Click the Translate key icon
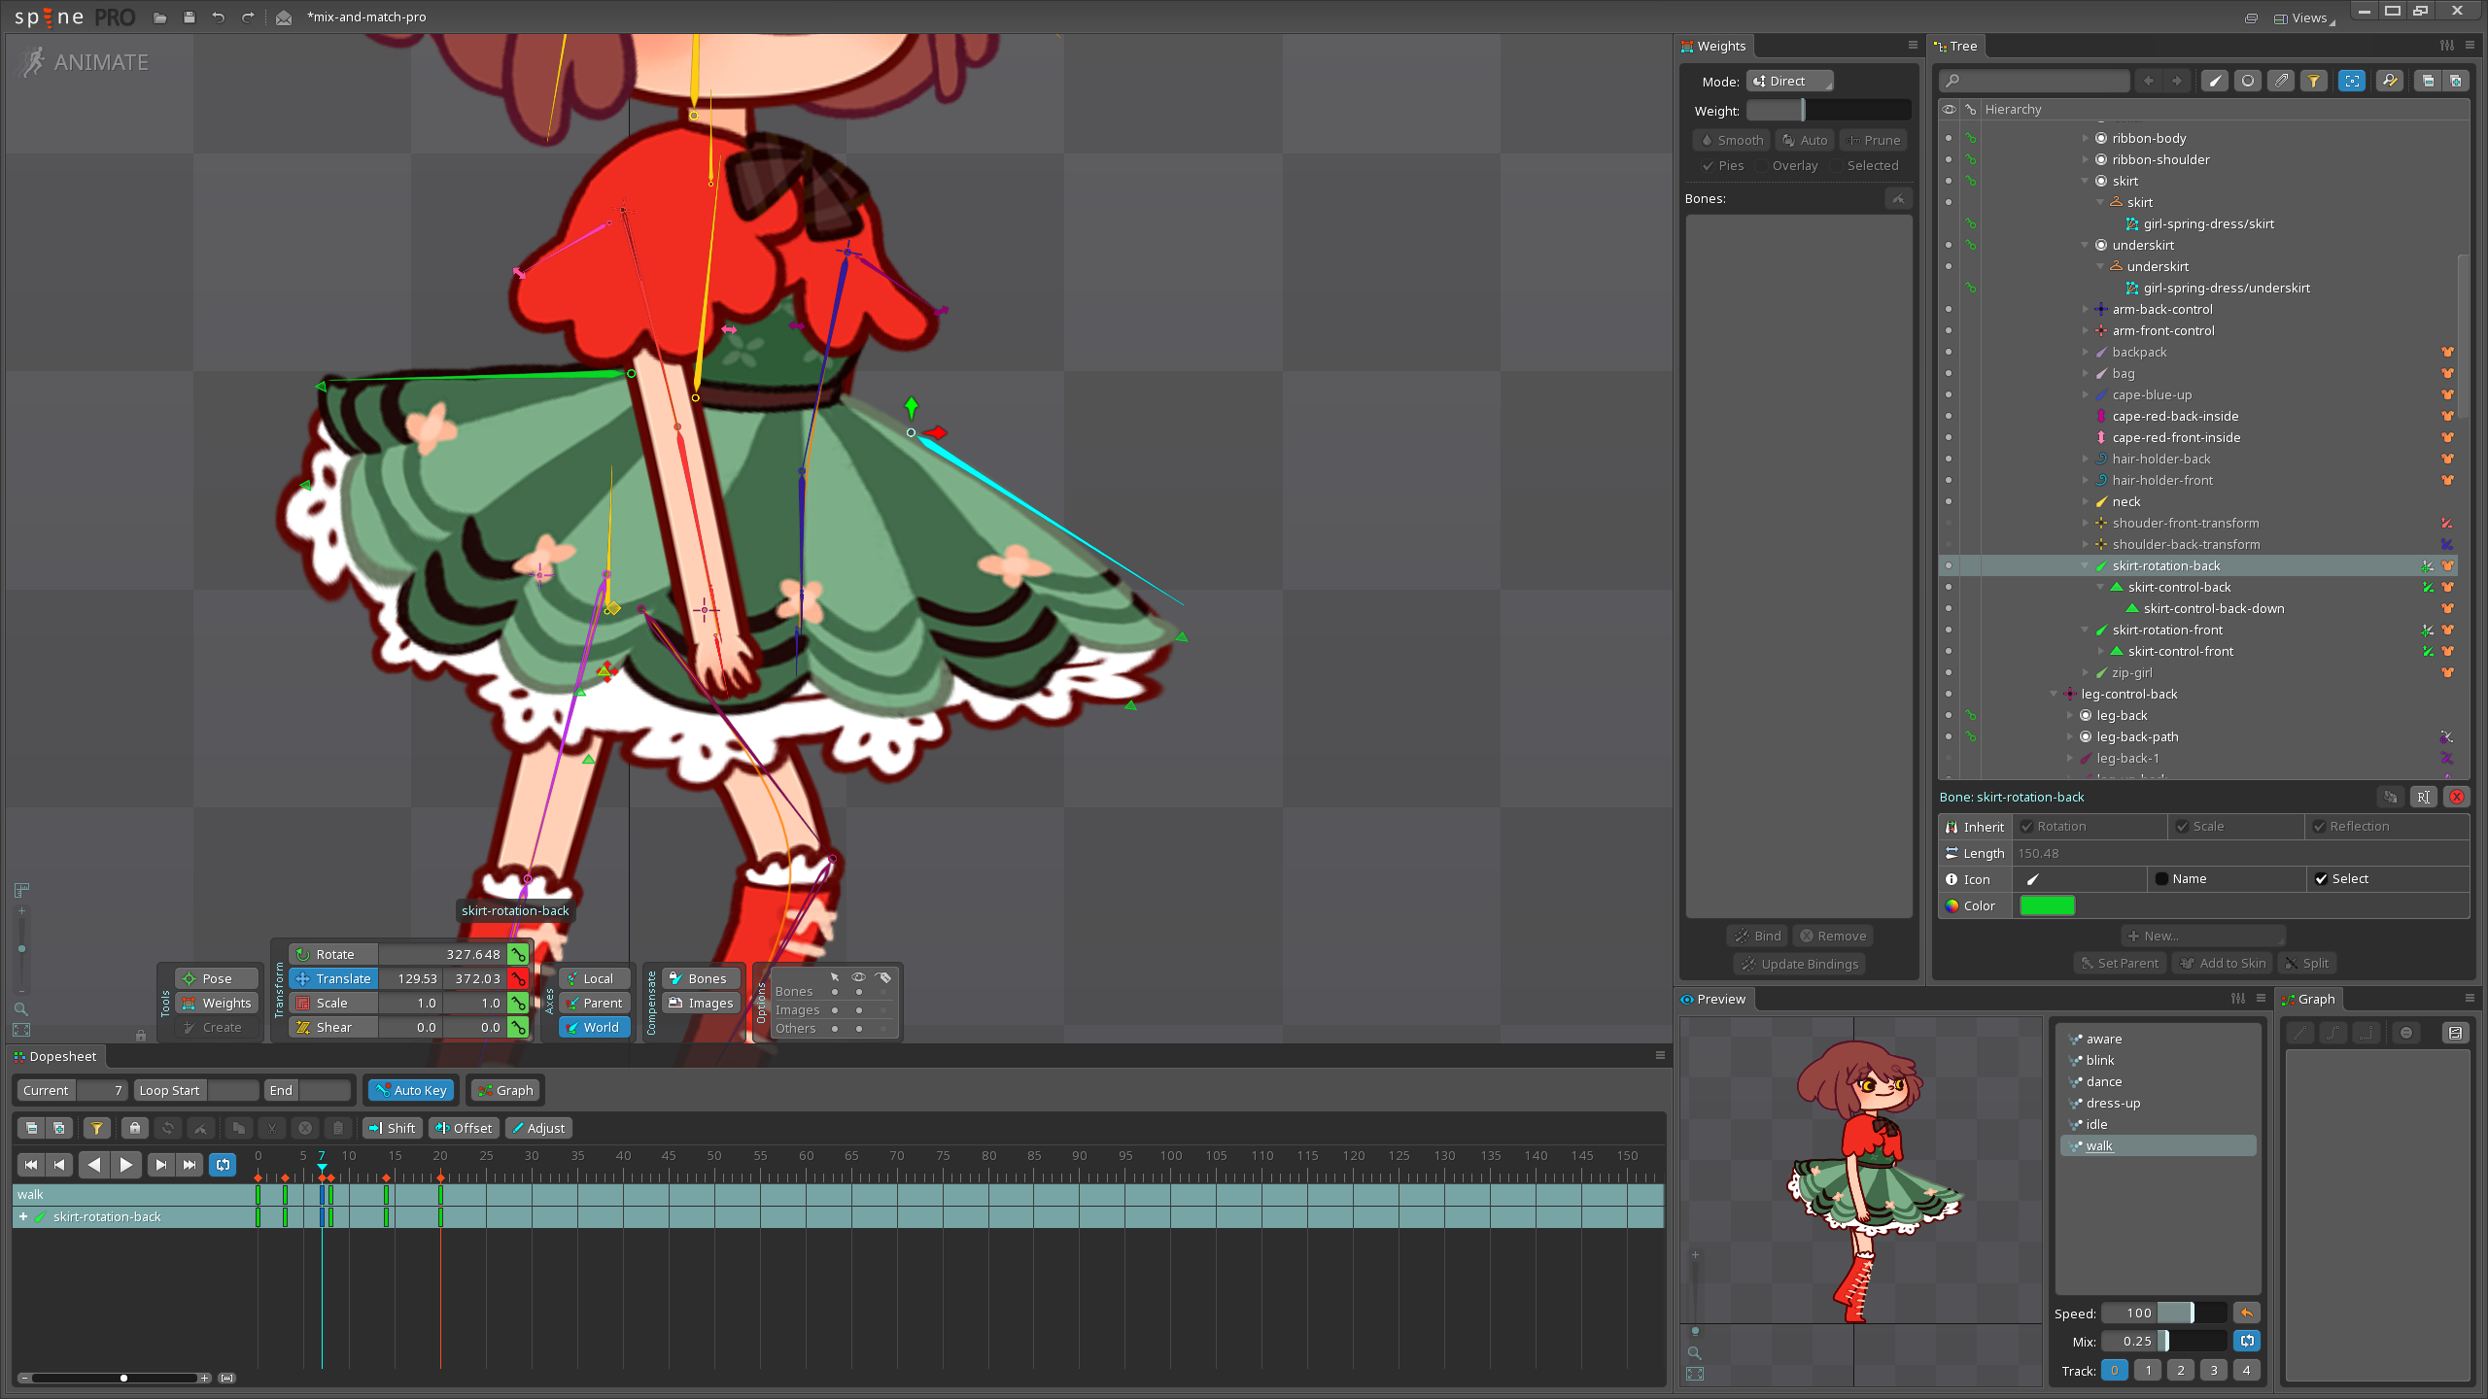 pos(518,978)
